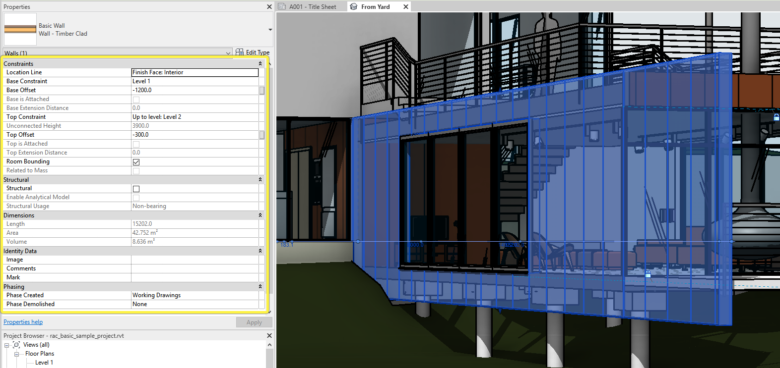780x368 pixels.
Task: Open the wall type selector dropdown
Action: tap(270, 30)
